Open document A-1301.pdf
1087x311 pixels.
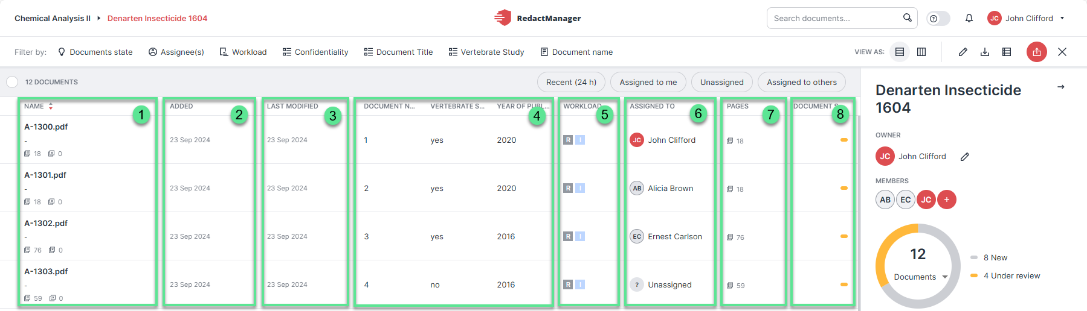point(45,175)
